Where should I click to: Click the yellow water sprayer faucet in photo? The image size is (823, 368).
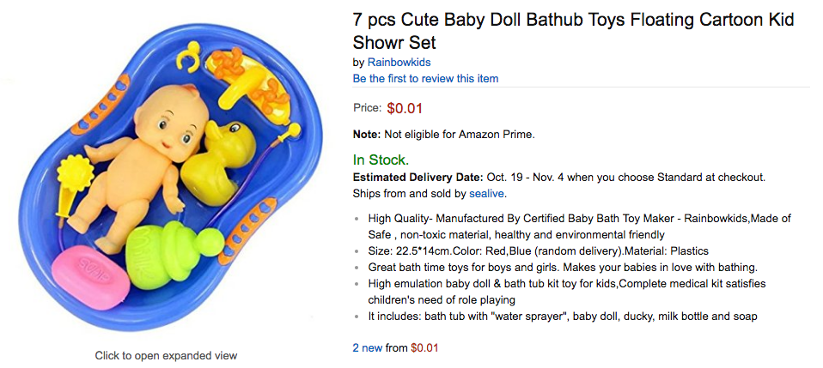(x=253, y=85)
